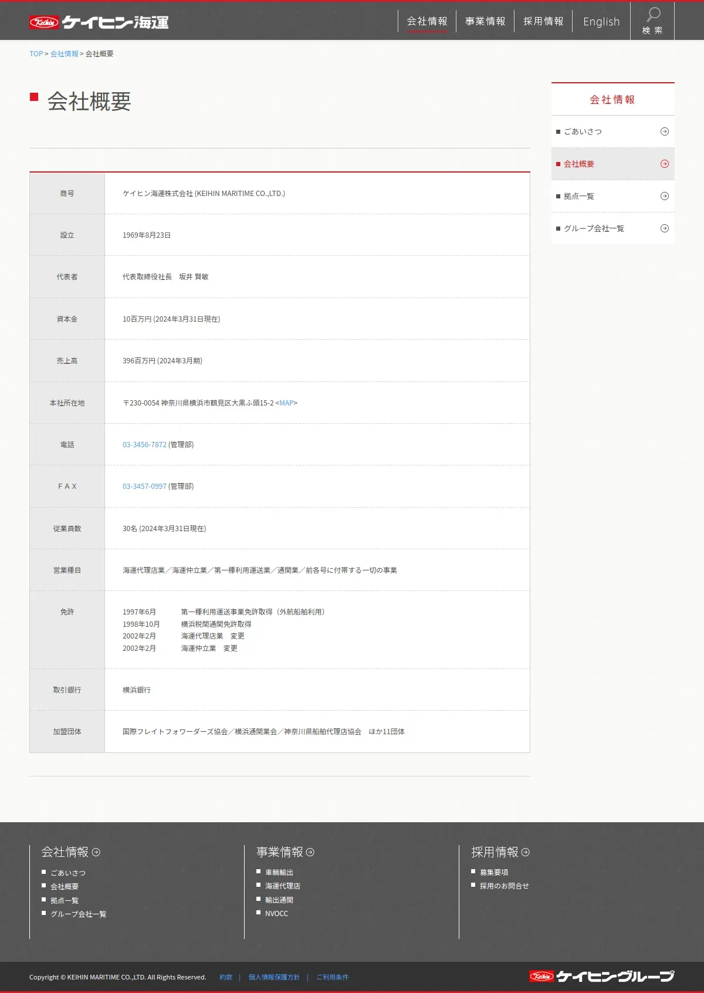This screenshot has width=704, height=993.
Task: Click the 本社所在地 row label
Action: coord(67,403)
